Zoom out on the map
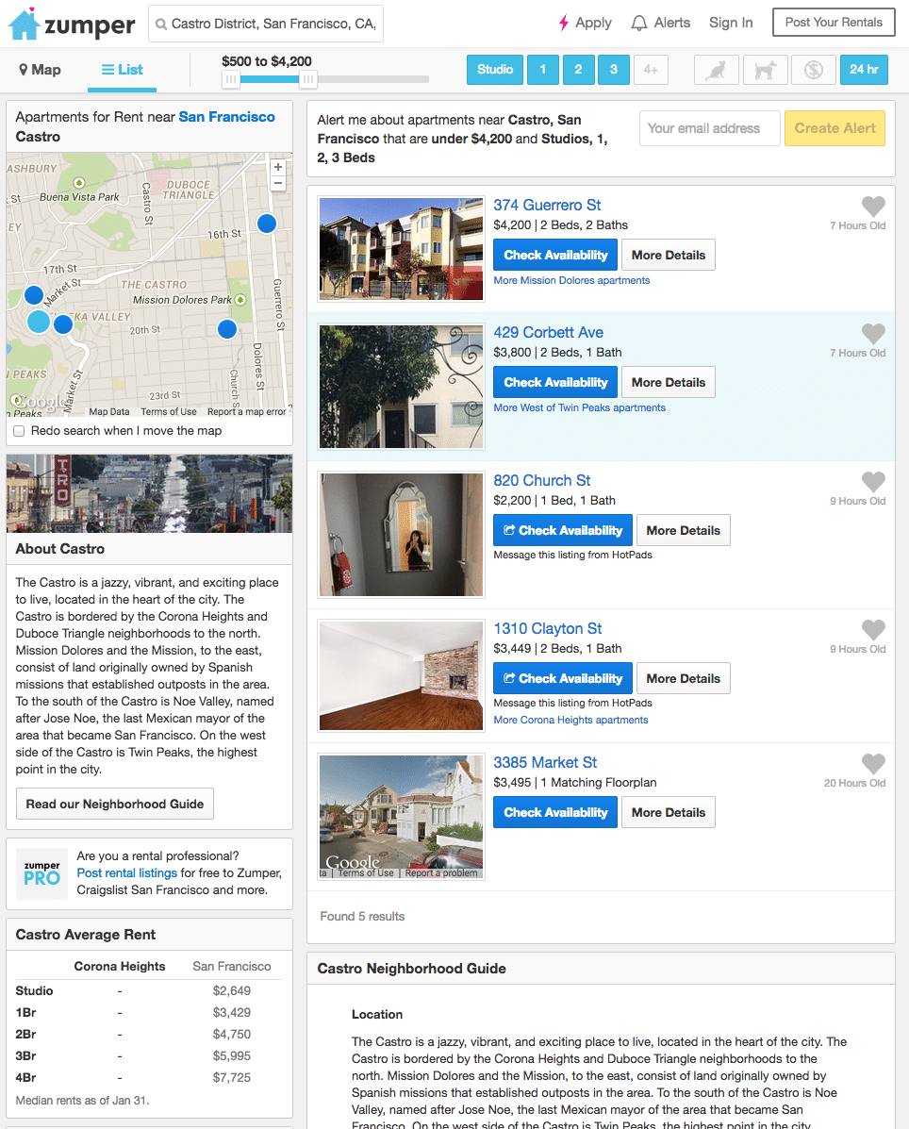Image resolution: width=909 pixels, height=1129 pixels. (x=278, y=183)
